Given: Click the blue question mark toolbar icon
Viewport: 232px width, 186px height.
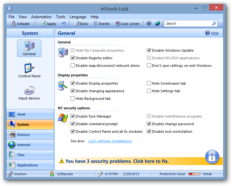Looking at the screenshot, I should click(149, 23).
